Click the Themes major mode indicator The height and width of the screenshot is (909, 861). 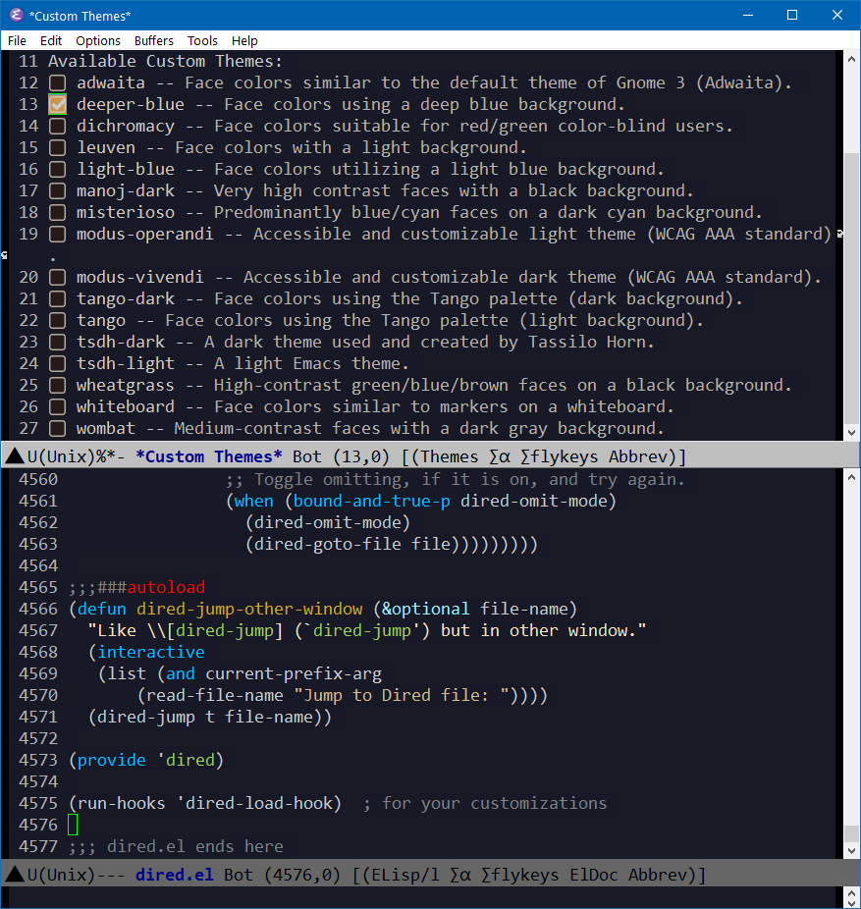point(450,456)
